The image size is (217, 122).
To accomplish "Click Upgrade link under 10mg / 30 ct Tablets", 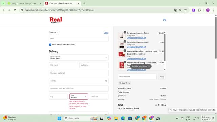I will 136,38.
